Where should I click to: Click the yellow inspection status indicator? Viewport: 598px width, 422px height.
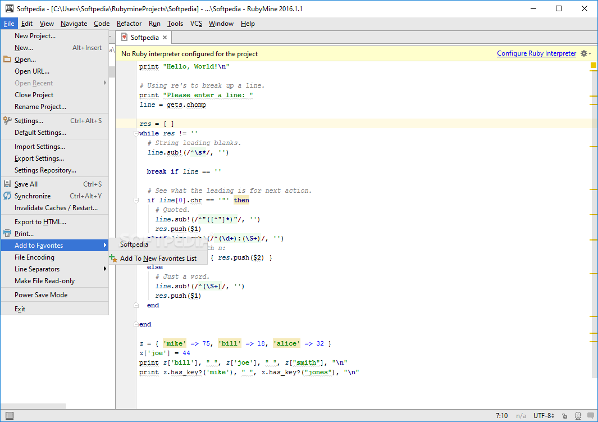click(x=593, y=66)
